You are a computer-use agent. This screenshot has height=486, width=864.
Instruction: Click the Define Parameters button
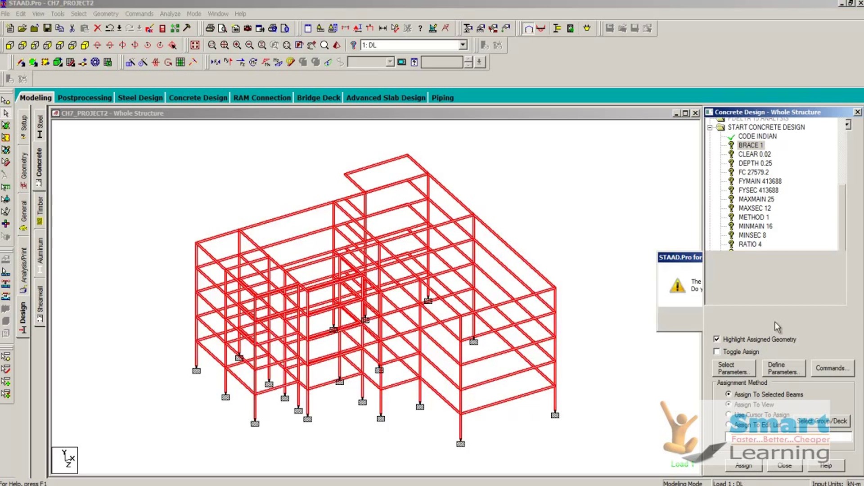(783, 368)
